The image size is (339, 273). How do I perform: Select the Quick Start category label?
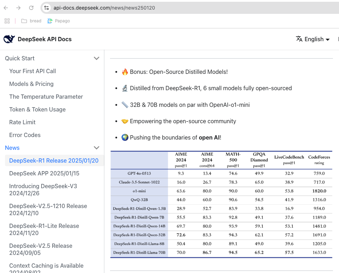click(20, 58)
